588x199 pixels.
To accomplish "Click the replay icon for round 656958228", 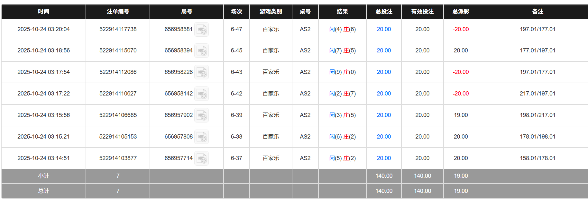I will (202, 72).
